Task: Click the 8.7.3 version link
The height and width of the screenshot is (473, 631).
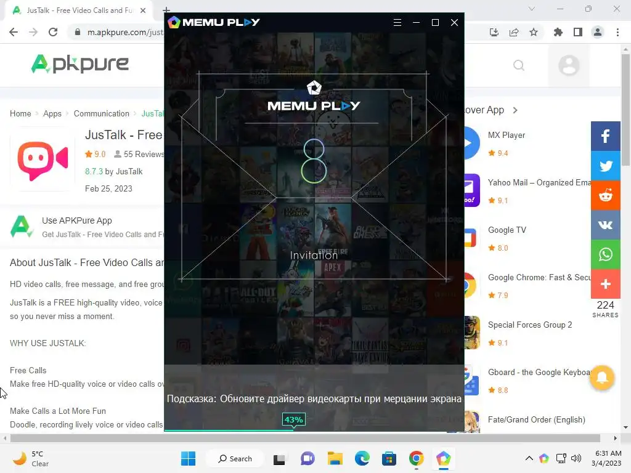Action: coord(94,171)
